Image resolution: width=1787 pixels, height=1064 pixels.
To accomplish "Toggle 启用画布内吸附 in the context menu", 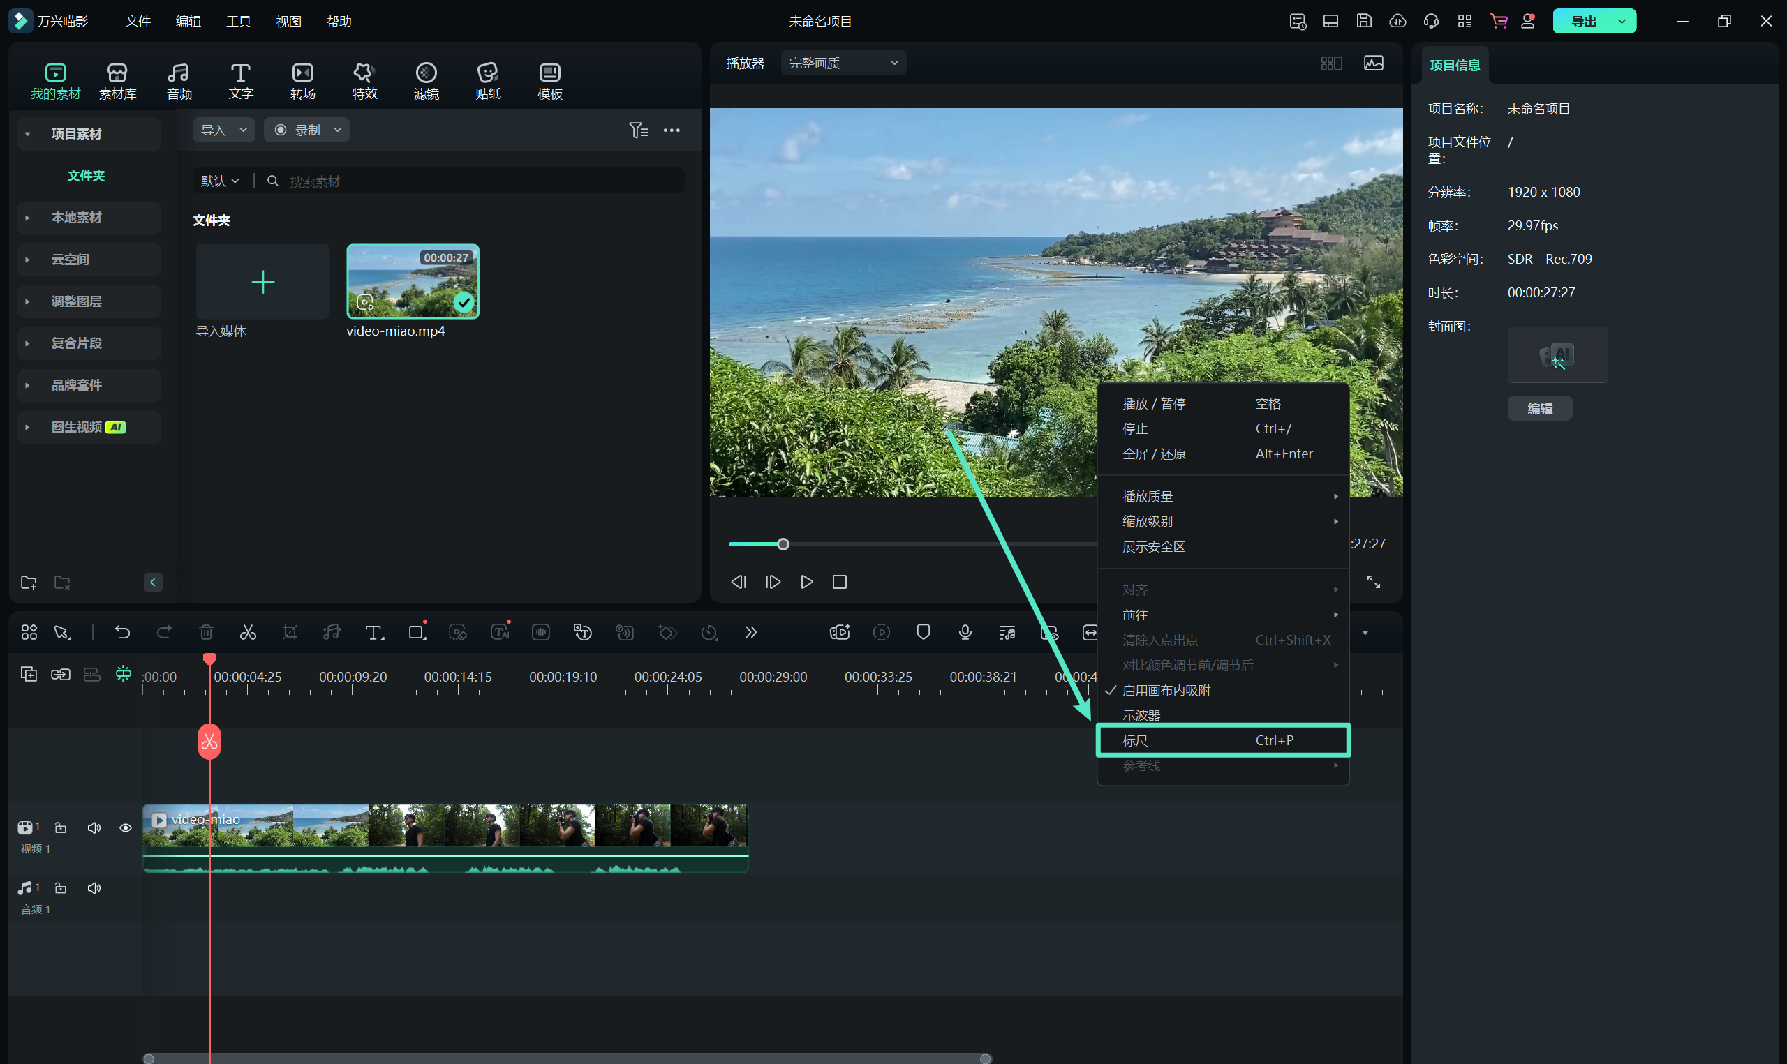I will (1166, 691).
